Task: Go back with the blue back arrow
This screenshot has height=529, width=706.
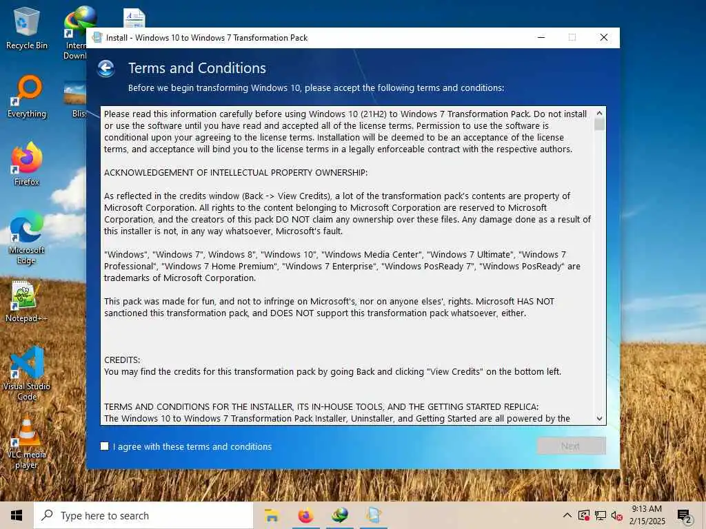Action: tap(106, 69)
